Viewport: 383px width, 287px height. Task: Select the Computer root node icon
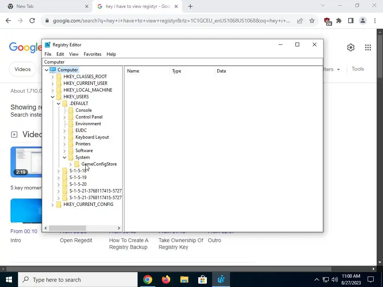point(53,70)
